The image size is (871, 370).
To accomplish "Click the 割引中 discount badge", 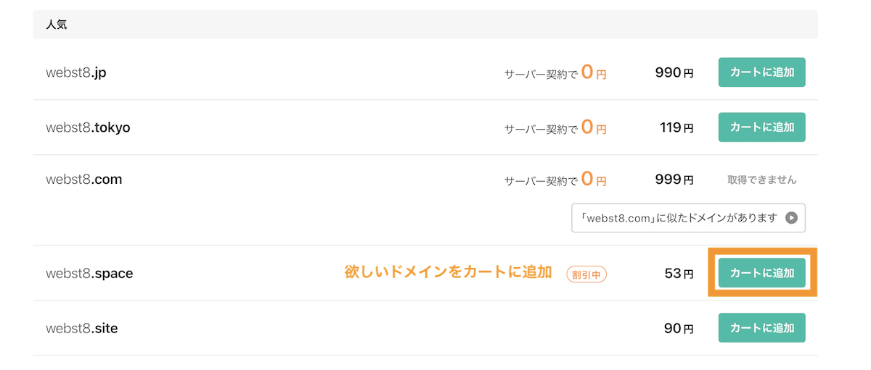I will [586, 274].
